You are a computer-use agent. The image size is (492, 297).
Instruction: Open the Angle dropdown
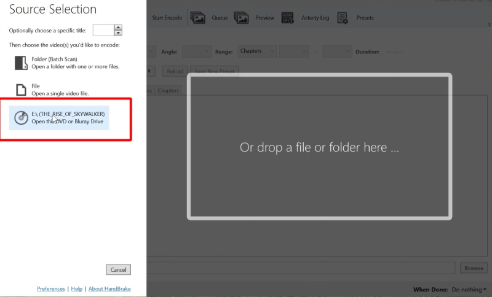pyautogui.click(x=197, y=52)
